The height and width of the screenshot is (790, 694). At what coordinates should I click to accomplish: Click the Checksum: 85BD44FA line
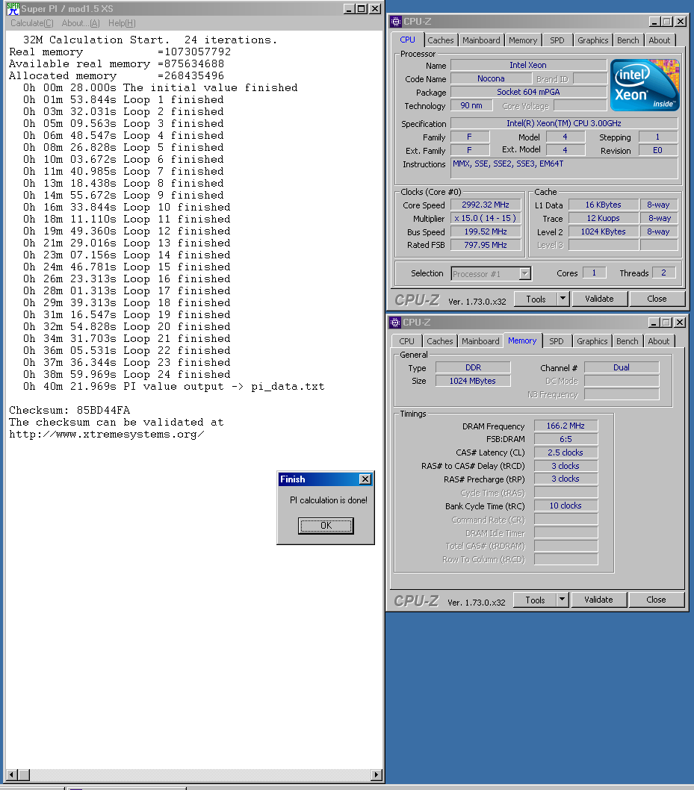pyautogui.click(x=69, y=410)
